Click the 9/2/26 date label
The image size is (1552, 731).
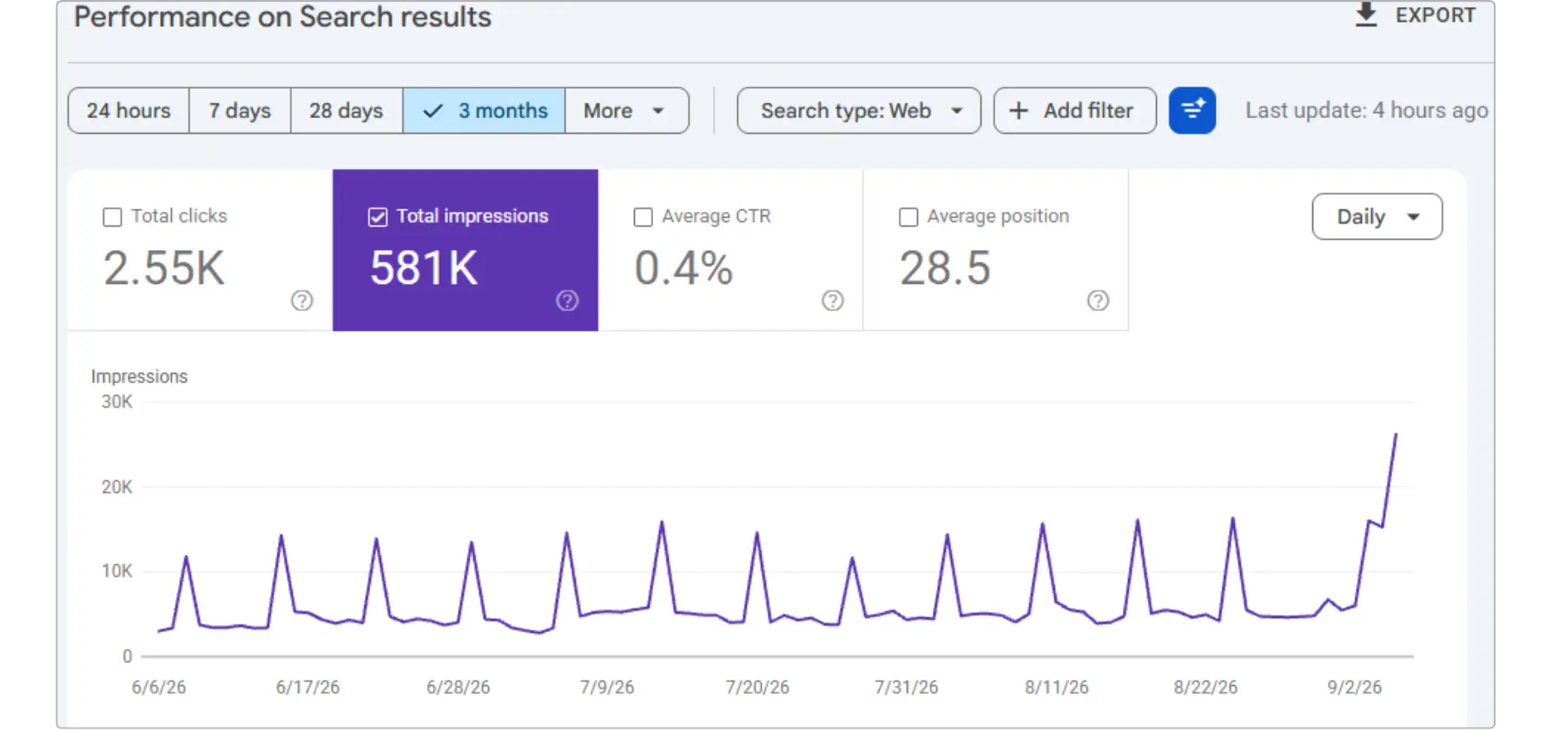point(1354,687)
